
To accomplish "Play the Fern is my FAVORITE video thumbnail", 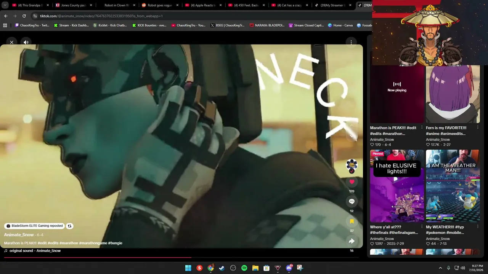I will (453, 94).
